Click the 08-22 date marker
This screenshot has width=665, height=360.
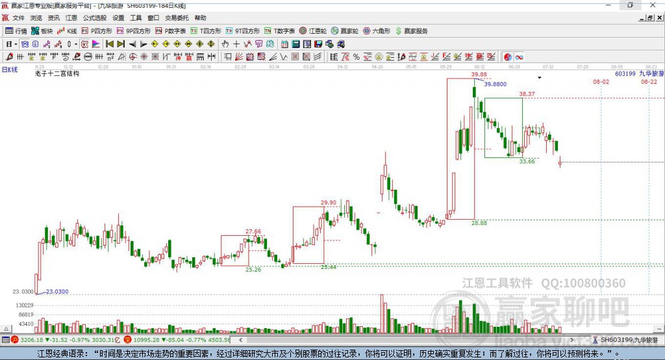(649, 81)
